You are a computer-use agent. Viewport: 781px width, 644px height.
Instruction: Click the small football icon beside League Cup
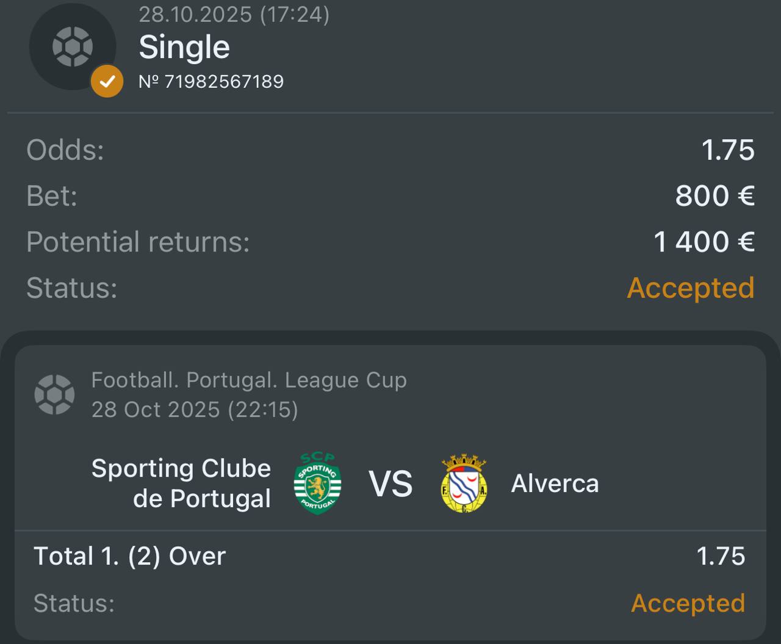[x=54, y=394]
